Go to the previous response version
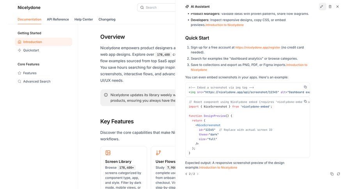 coord(186,174)
